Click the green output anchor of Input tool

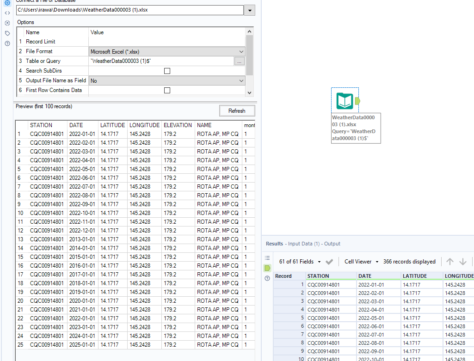coord(357,101)
